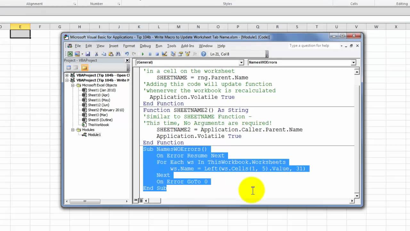Open the help question box dropdown arrow
Screen dimensions: 410x231
tap(341, 46)
